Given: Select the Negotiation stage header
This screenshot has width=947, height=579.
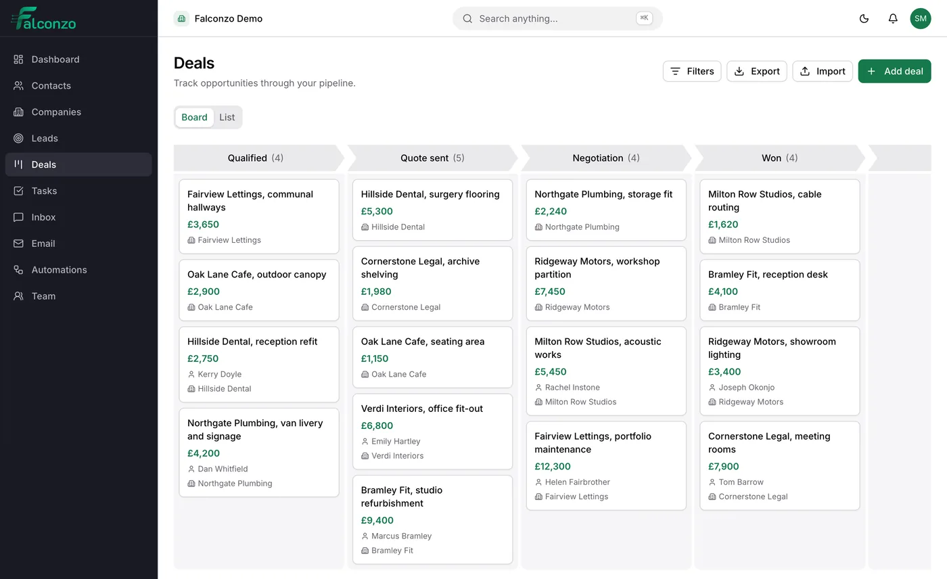Looking at the screenshot, I should tap(606, 158).
